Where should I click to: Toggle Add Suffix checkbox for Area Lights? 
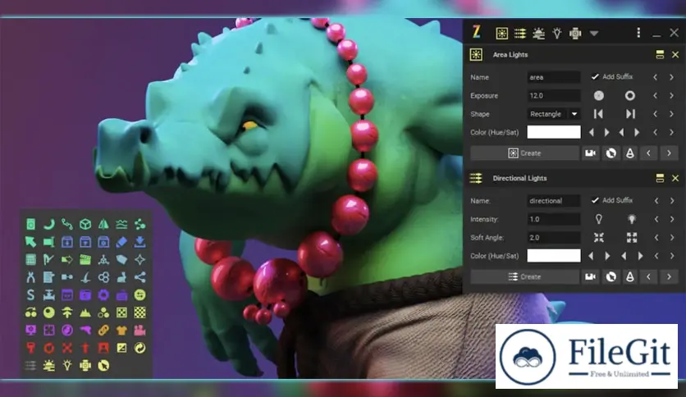pyautogui.click(x=595, y=76)
